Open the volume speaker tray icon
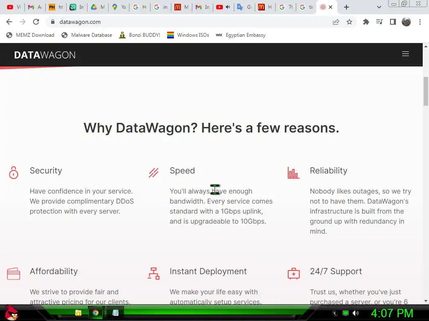 [x=356, y=313]
